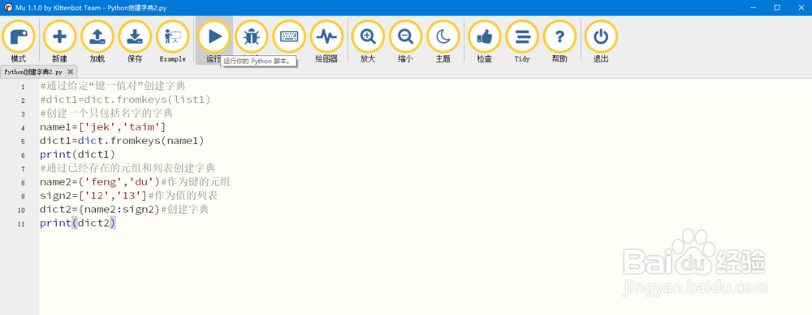This screenshot has height=315, width=812.
Task: Click line with name2=('feng','du')
Action: (100, 181)
